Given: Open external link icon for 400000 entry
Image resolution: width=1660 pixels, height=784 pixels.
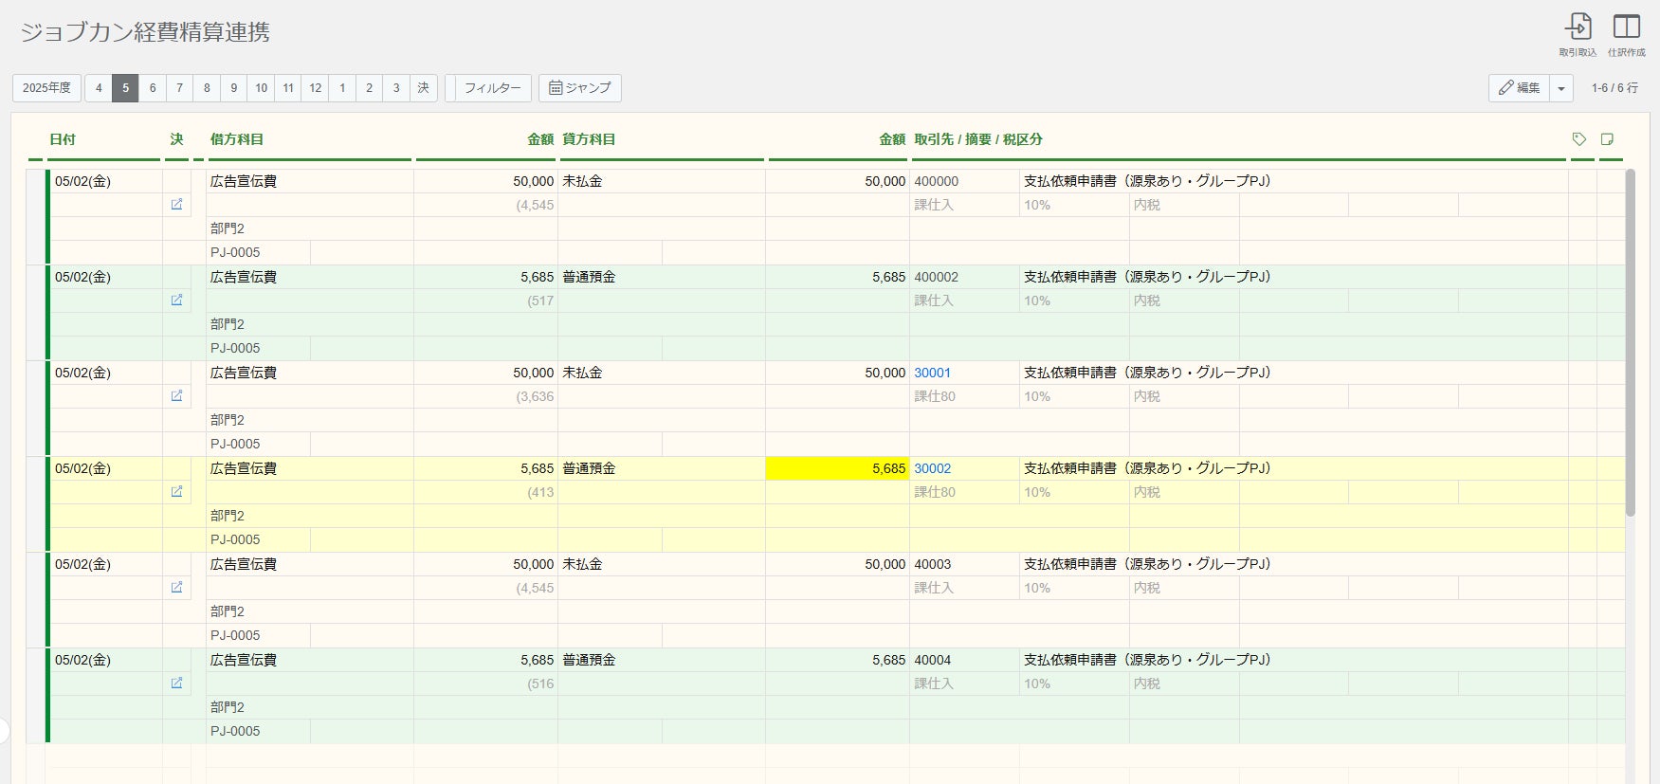Looking at the screenshot, I should [176, 205].
